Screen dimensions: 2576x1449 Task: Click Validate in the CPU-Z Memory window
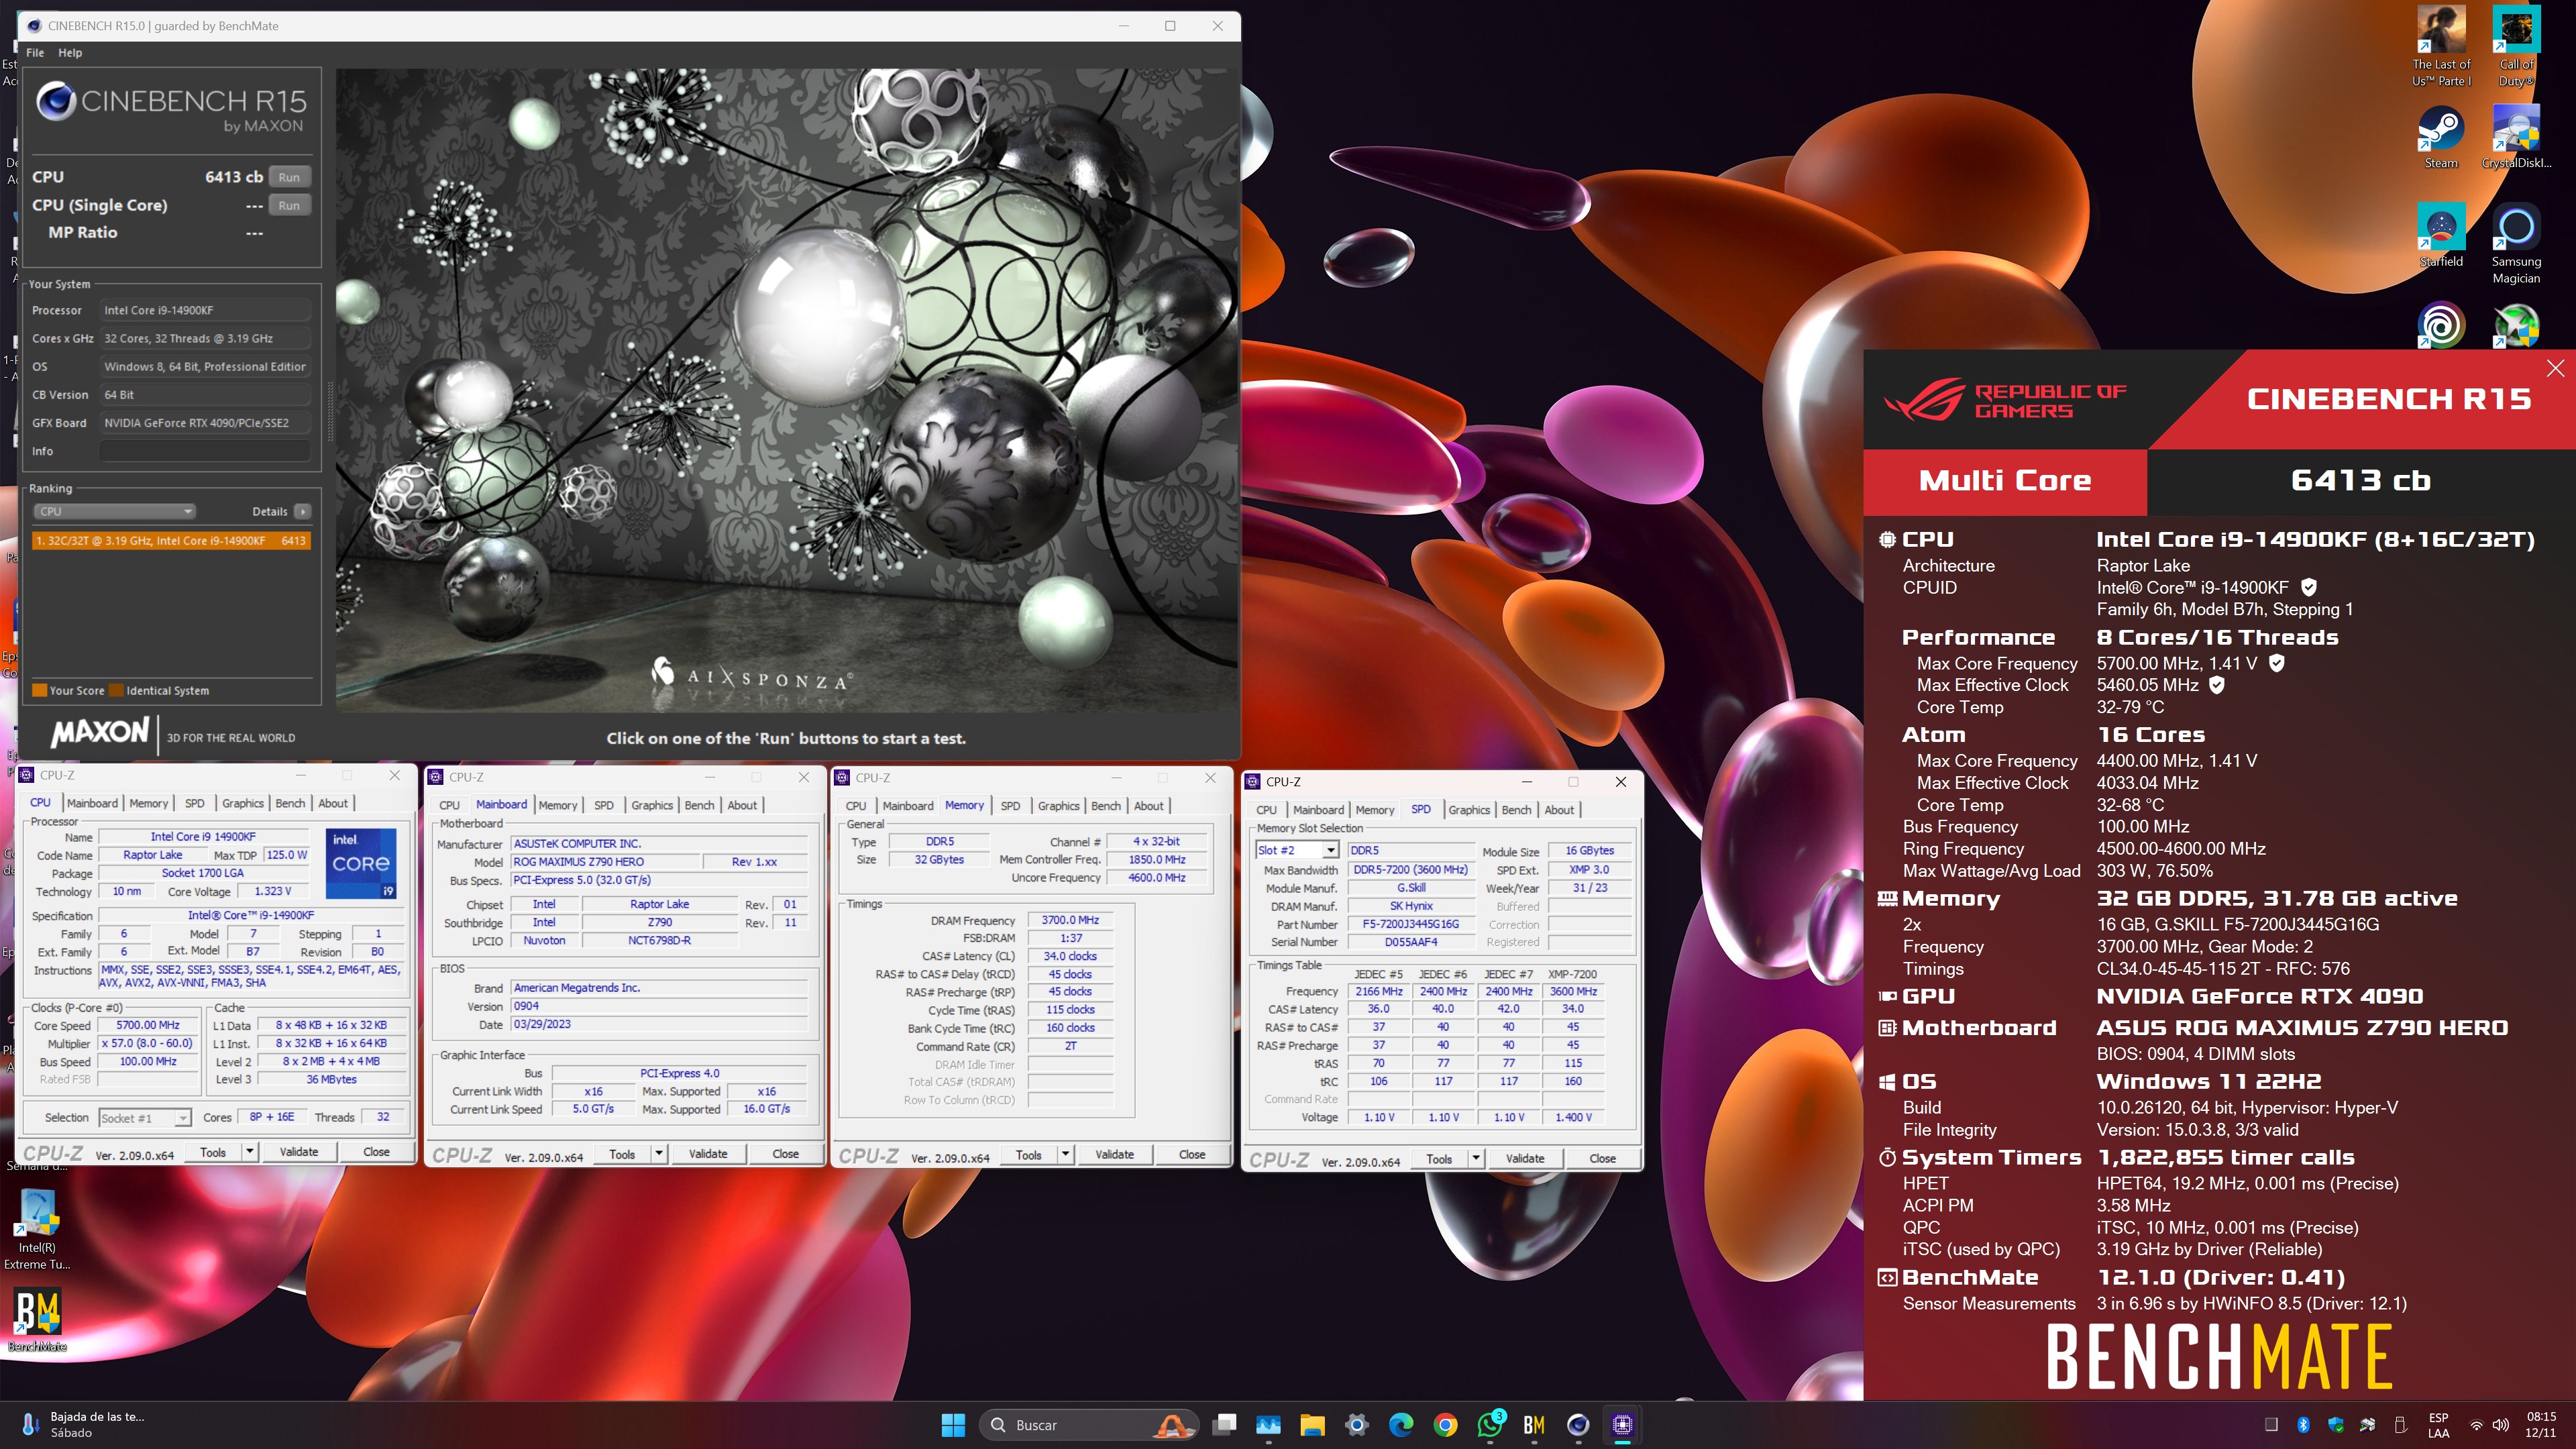click(x=1114, y=1154)
